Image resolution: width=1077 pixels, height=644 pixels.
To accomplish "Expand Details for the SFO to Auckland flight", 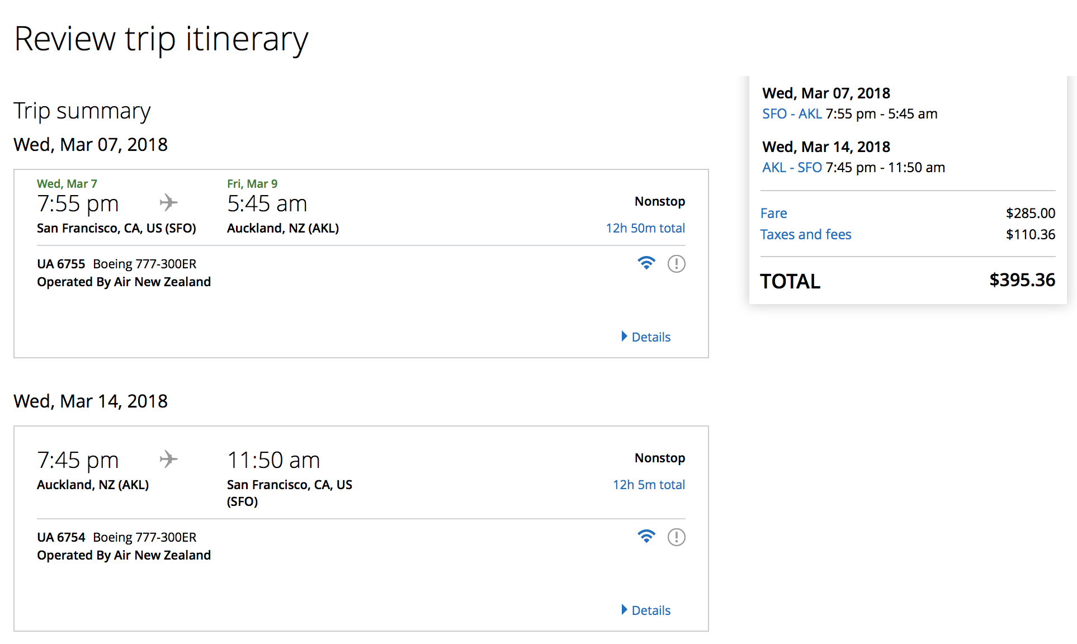I will [646, 337].
